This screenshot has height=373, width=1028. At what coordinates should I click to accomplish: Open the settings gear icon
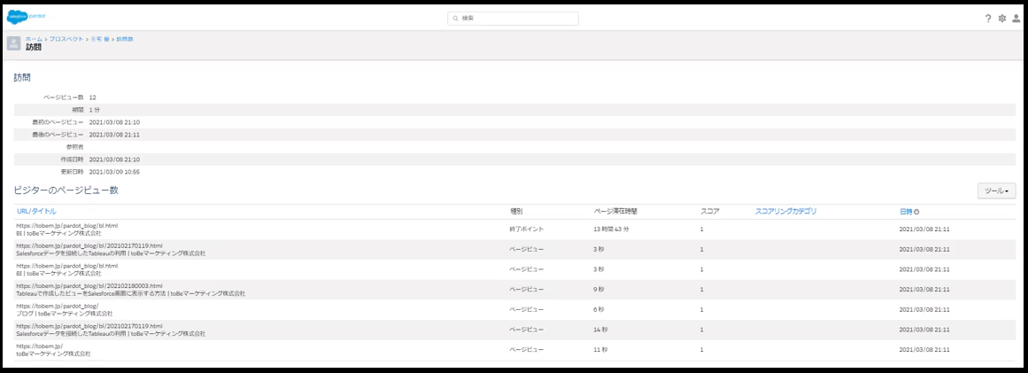point(1002,19)
